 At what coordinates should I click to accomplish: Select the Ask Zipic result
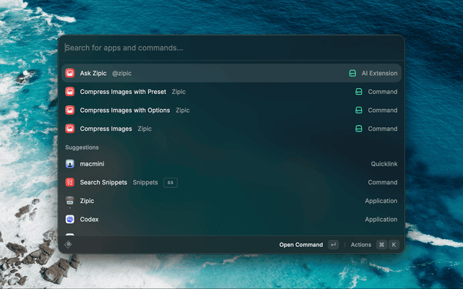click(x=231, y=73)
